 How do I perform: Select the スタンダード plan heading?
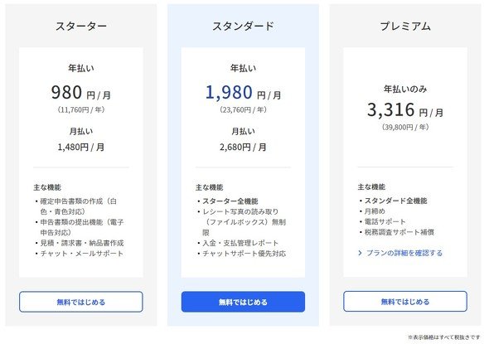pyautogui.click(x=243, y=26)
